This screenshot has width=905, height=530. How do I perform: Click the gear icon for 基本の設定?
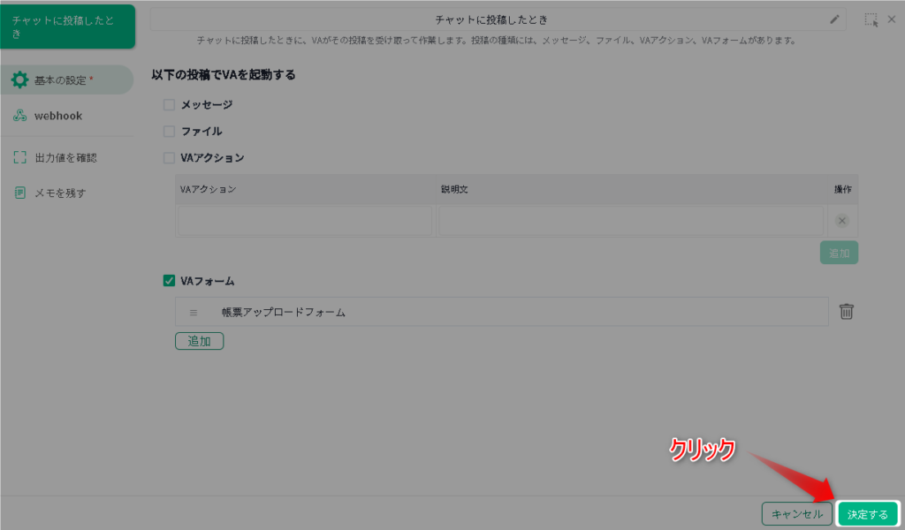[19, 79]
